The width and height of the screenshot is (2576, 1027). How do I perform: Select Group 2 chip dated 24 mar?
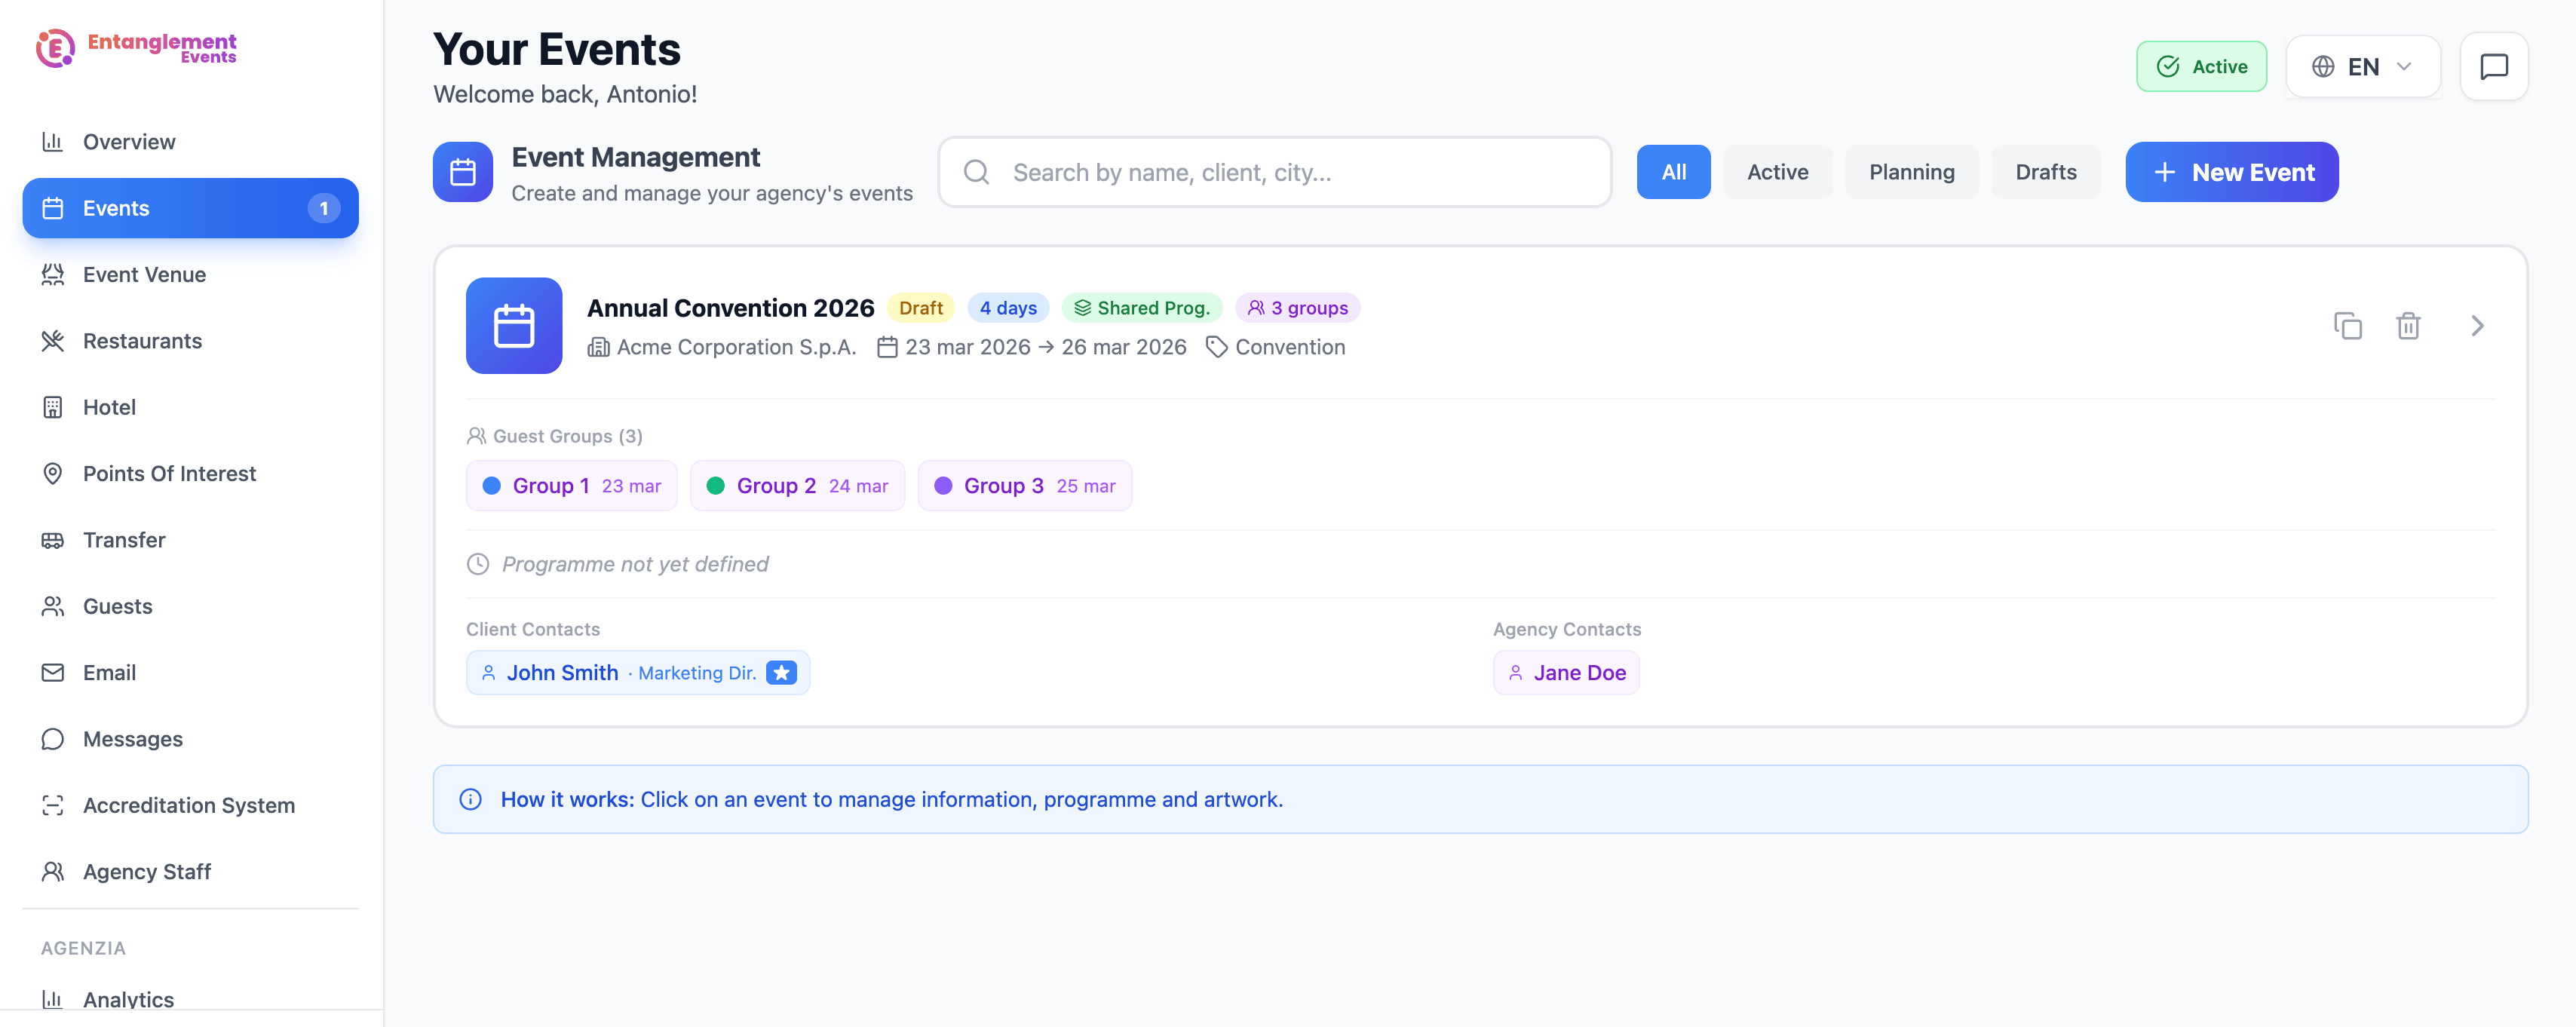pos(797,486)
